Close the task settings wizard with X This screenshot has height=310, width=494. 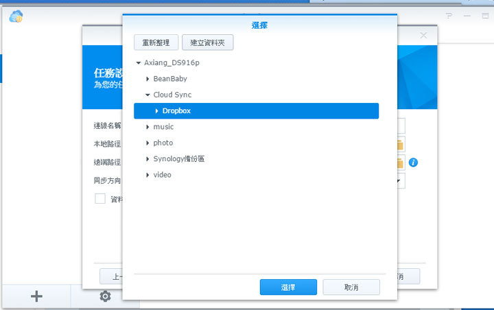coord(423,35)
